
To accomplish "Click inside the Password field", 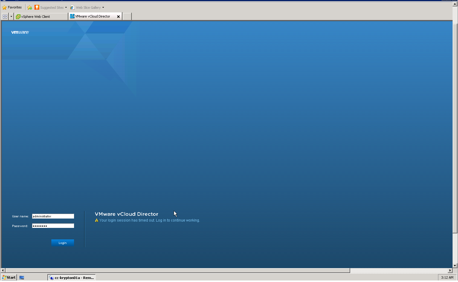I will 53,225.
